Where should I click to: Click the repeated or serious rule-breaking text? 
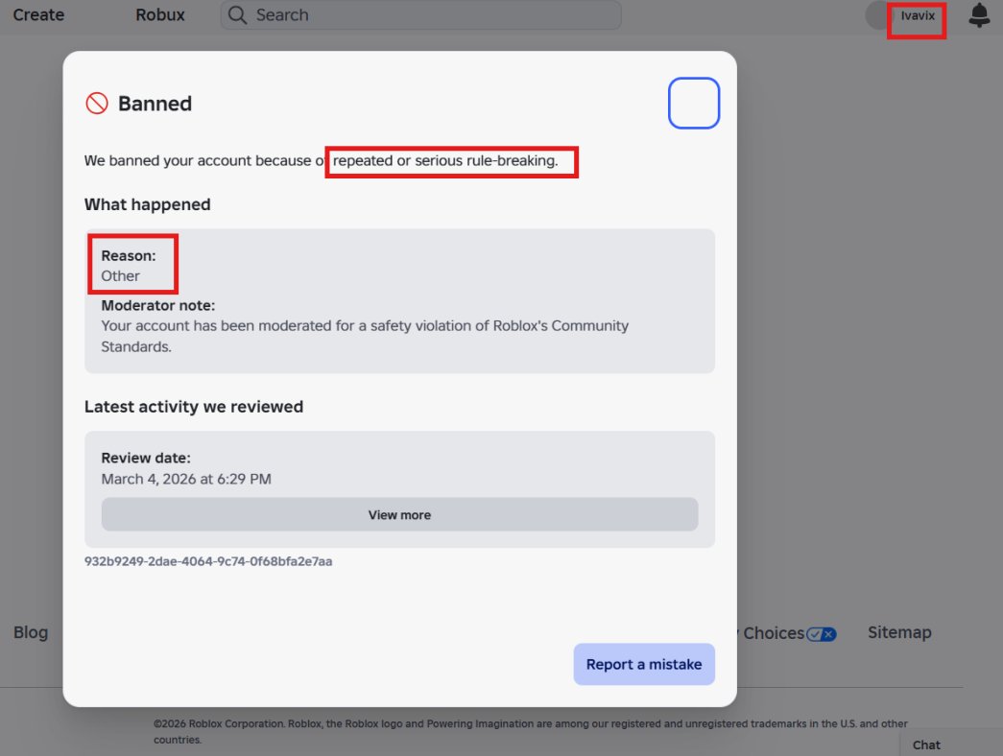click(445, 160)
